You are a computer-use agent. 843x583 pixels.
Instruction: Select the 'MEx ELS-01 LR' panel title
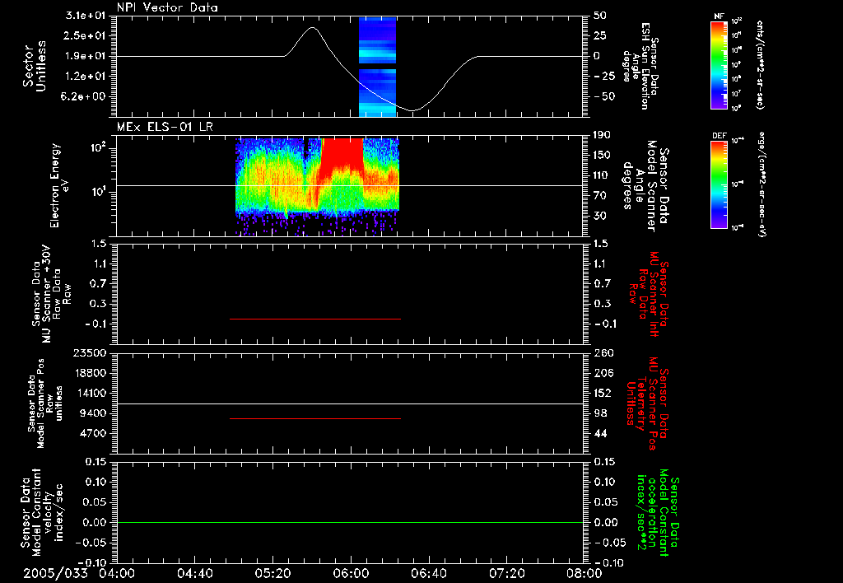click(165, 127)
